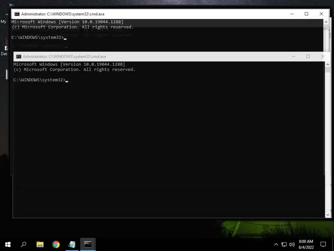Open Google Chrome from taskbar

56,244
